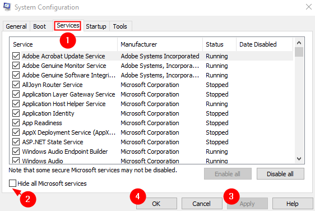Uncheck Application Layer Gateway Service
This screenshot has height=211, width=315.
[x=16, y=94]
